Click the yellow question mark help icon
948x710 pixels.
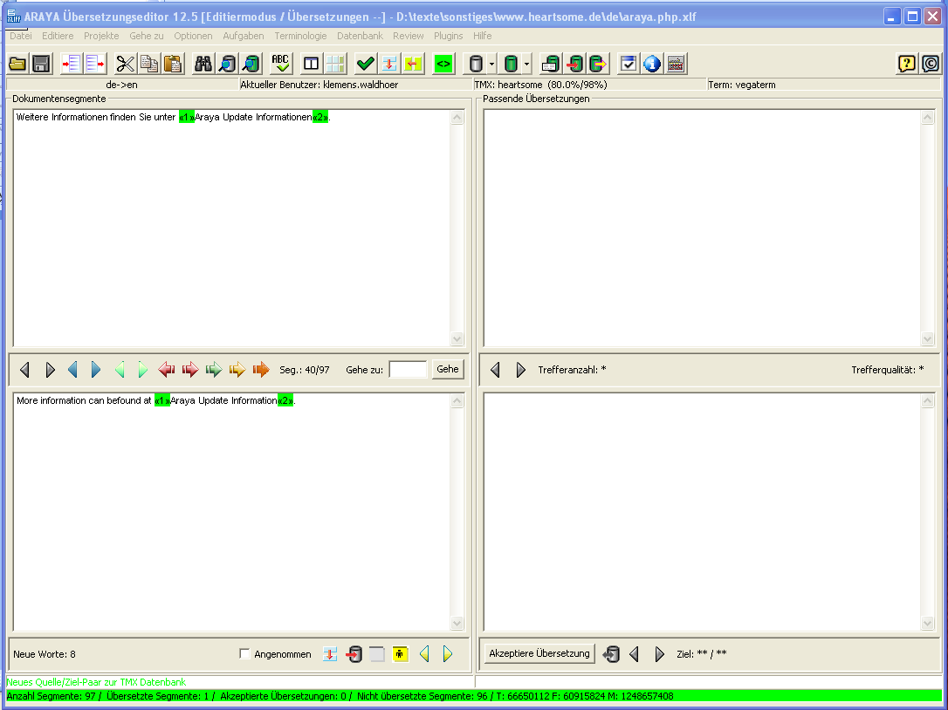click(x=907, y=64)
